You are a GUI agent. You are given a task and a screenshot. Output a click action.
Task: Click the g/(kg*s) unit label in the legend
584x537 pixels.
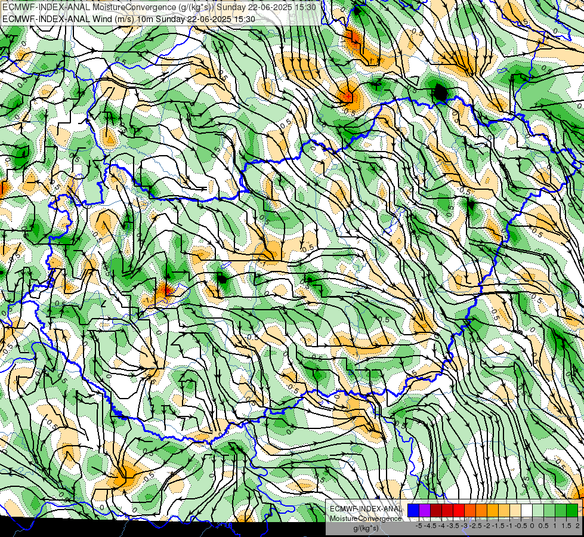tap(366, 528)
